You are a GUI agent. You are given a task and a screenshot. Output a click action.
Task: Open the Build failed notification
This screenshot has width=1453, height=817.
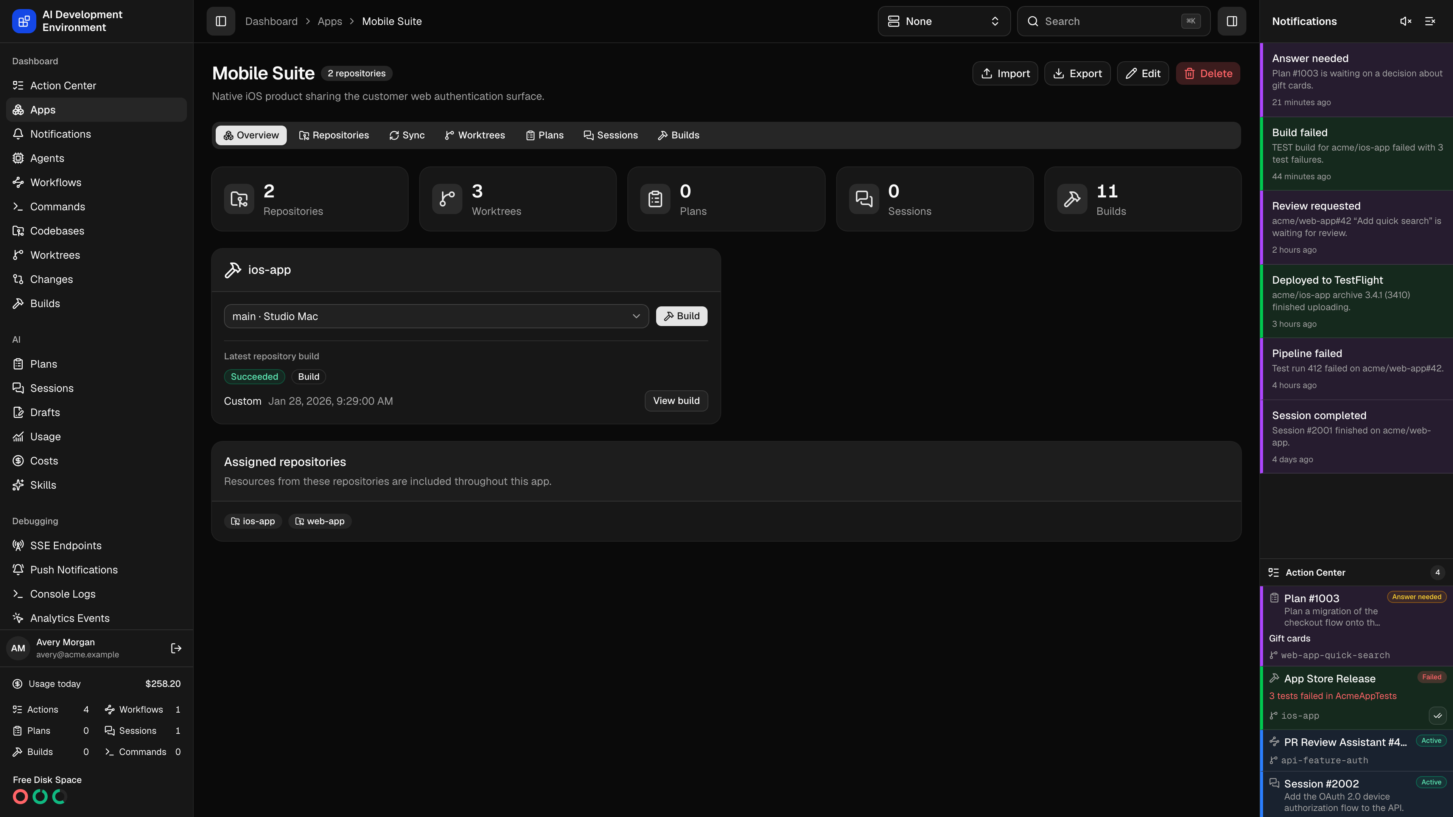coord(1357,154)
